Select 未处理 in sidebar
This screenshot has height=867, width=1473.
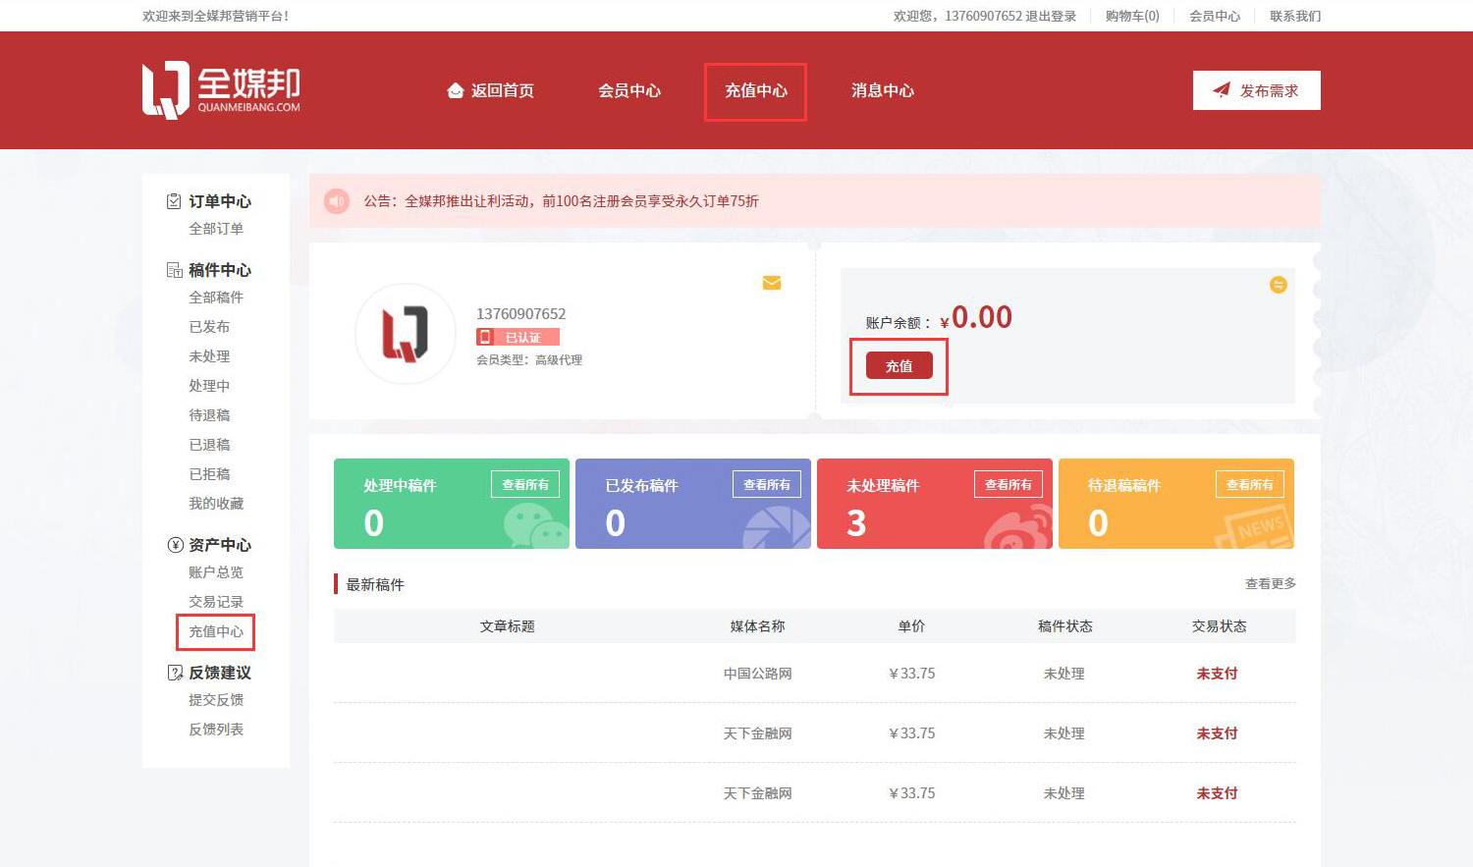click(209, 356)
